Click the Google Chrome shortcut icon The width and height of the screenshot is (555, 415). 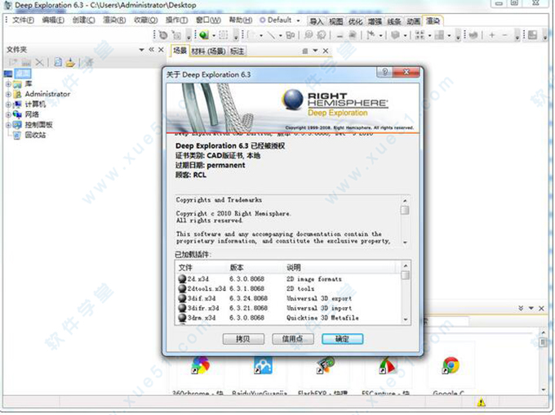click(451, 366)
